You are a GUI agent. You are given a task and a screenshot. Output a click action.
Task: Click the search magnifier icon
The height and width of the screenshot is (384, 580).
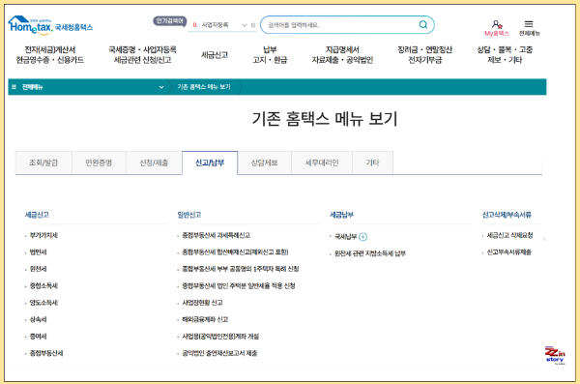[x=423, y=25]
